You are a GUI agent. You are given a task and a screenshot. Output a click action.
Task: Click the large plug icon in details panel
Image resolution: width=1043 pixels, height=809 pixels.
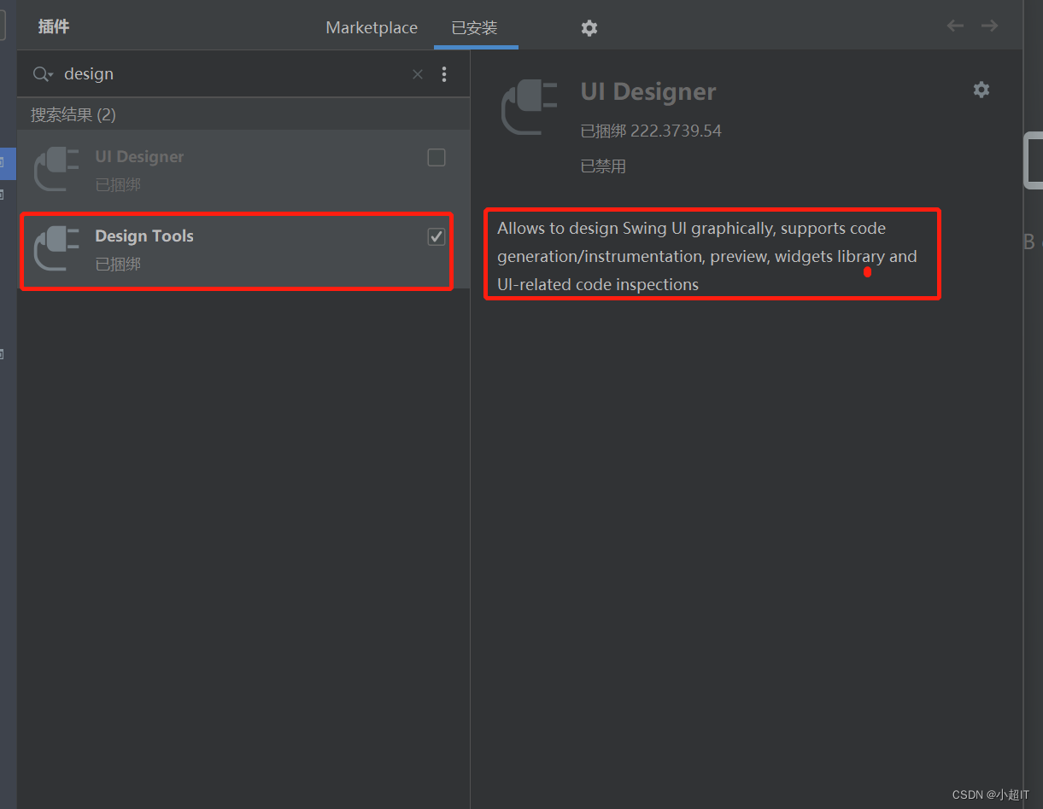pos(529,107)
